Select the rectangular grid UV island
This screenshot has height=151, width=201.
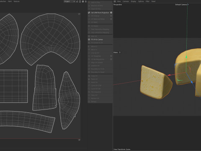click(x=14, y=86)
